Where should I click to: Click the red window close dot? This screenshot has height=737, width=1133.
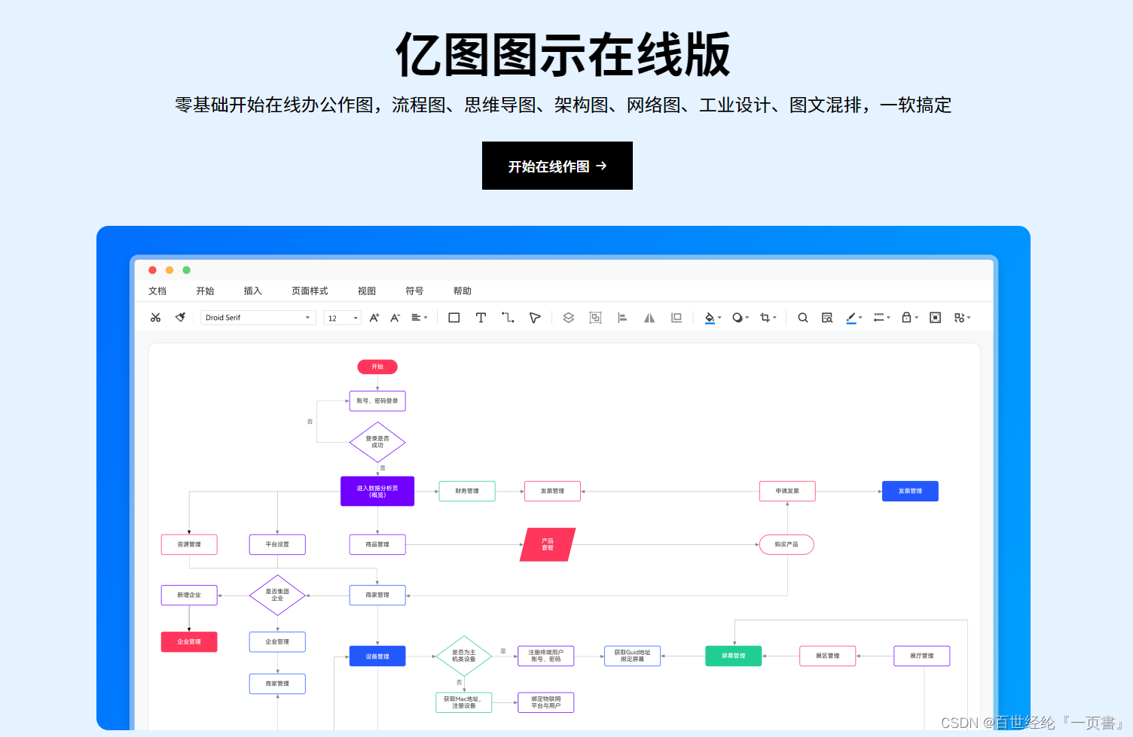coord(152,270)
